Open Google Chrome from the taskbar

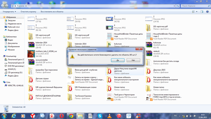pos(71,115)
